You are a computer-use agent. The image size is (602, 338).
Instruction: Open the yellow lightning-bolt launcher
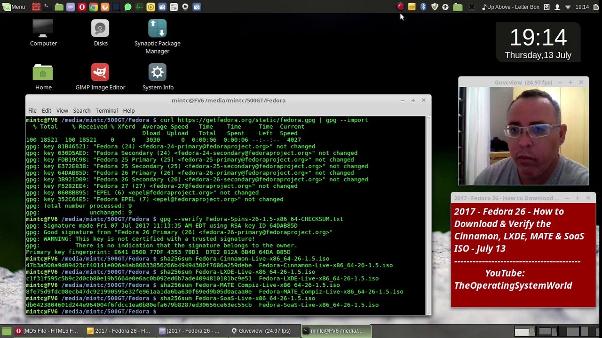coord(150,7)
